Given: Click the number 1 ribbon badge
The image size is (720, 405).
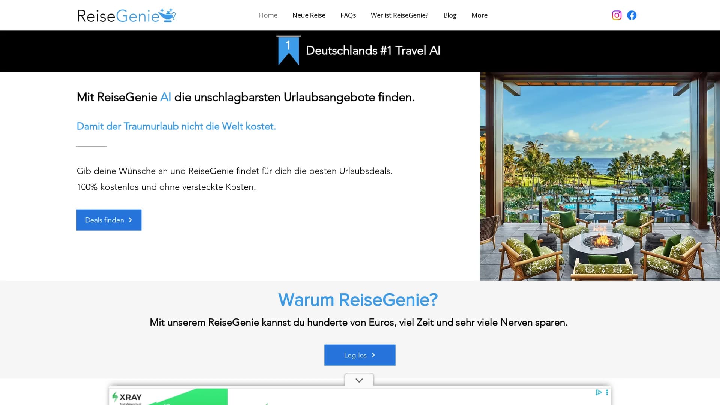Looking at the screenshot, I should tap(288, 50).
